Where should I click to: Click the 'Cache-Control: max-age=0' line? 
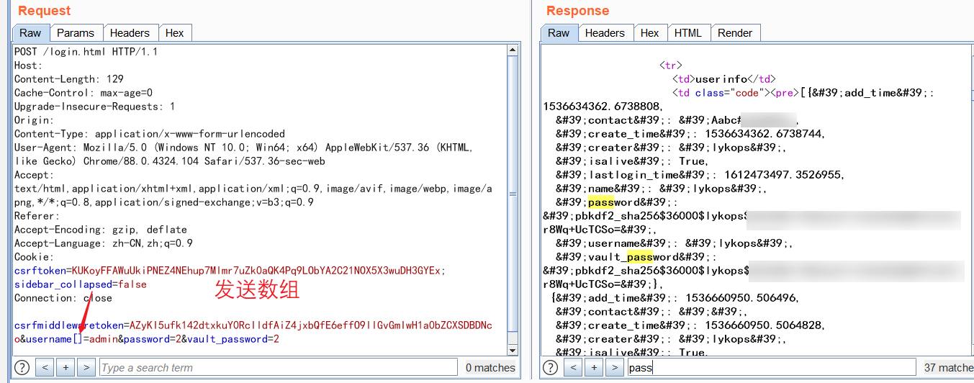84,93
